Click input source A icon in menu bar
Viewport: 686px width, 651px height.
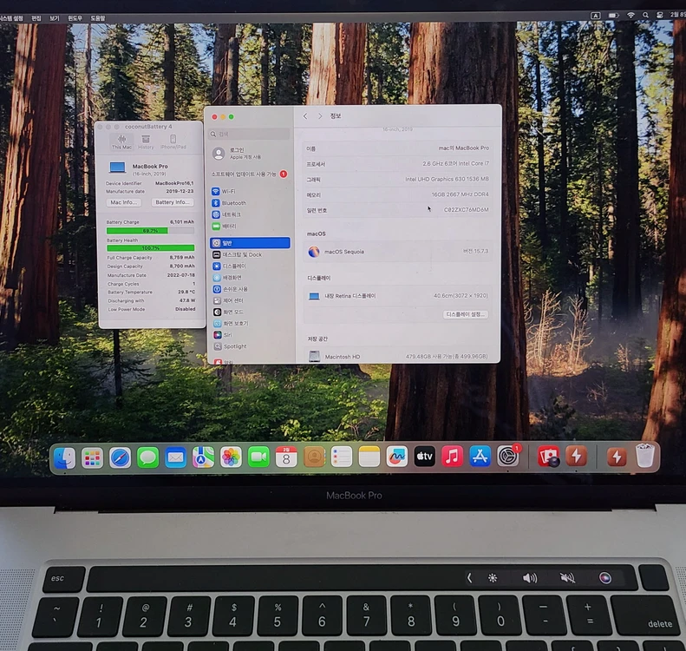coord(596,16)
